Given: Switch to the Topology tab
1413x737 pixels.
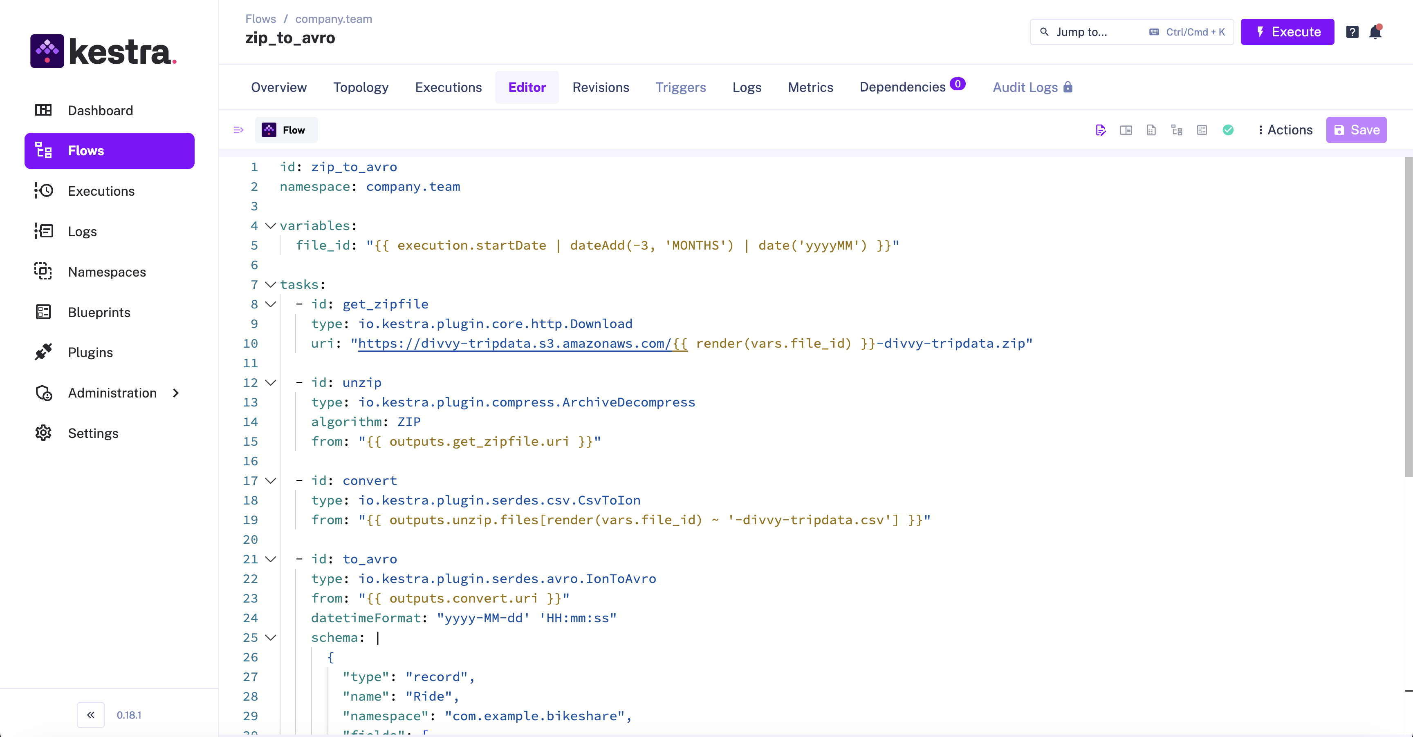Looking at the screenshot, I should pos(360,88).
